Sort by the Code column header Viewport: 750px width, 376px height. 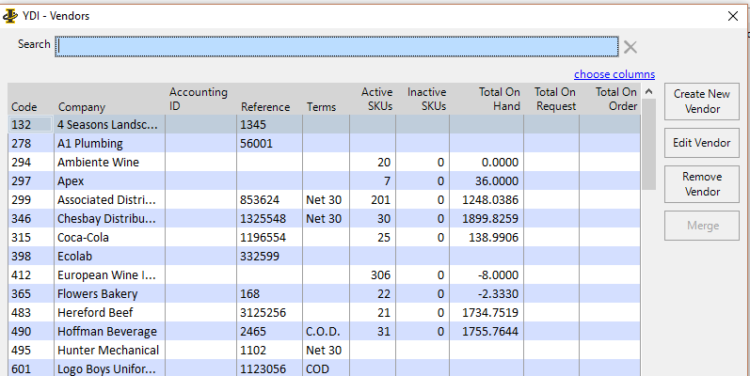tap(24, 107)
